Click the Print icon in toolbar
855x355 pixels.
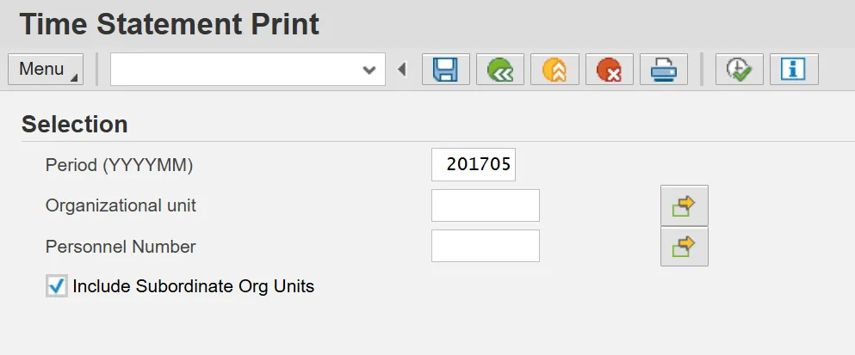tap(663, 70)
